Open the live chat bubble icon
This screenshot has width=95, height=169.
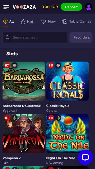tap(85, 157)
